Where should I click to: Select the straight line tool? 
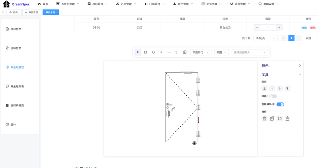click(x=169, y=52)
